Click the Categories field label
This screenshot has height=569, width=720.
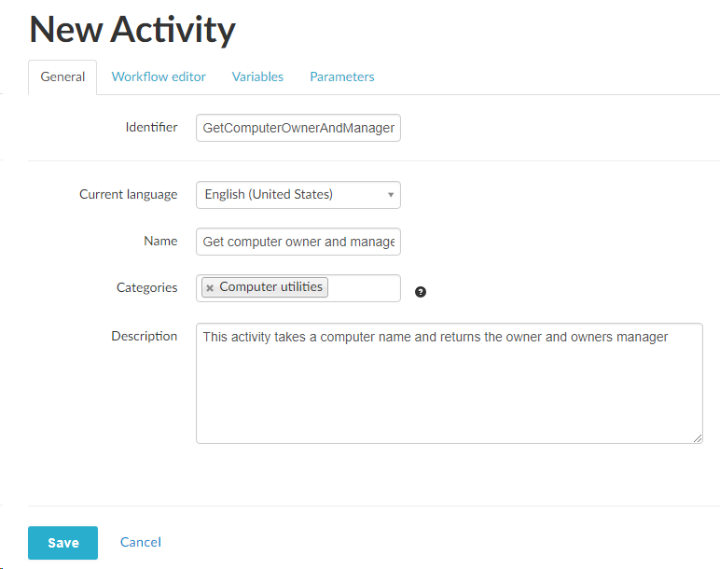click(x=146, y=287)
